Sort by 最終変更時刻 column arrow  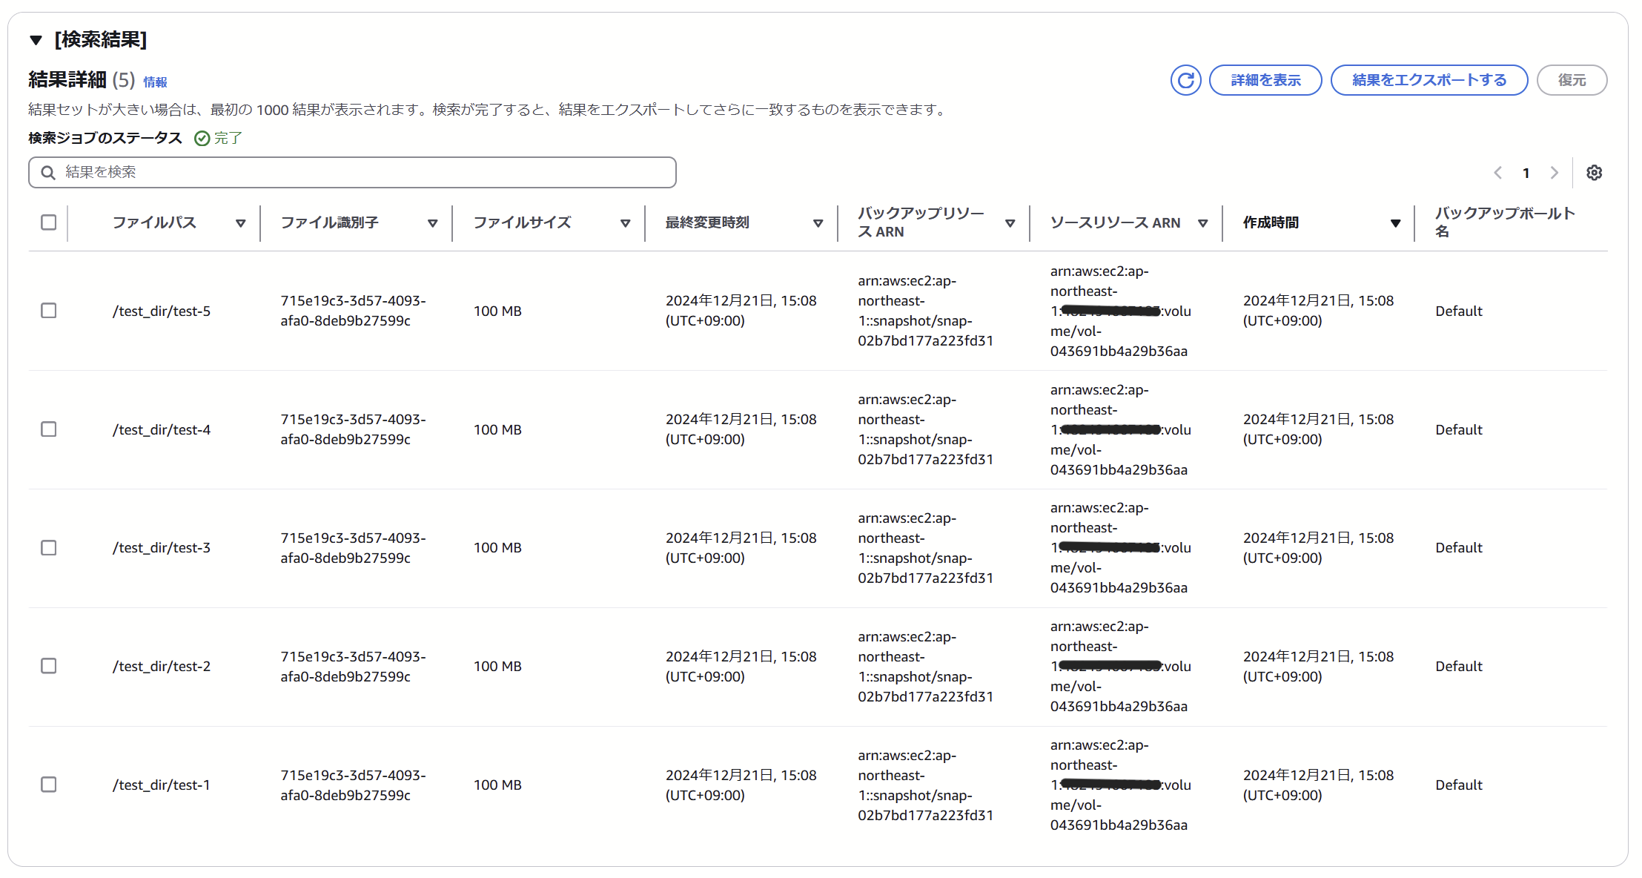[x=818, y=223]
